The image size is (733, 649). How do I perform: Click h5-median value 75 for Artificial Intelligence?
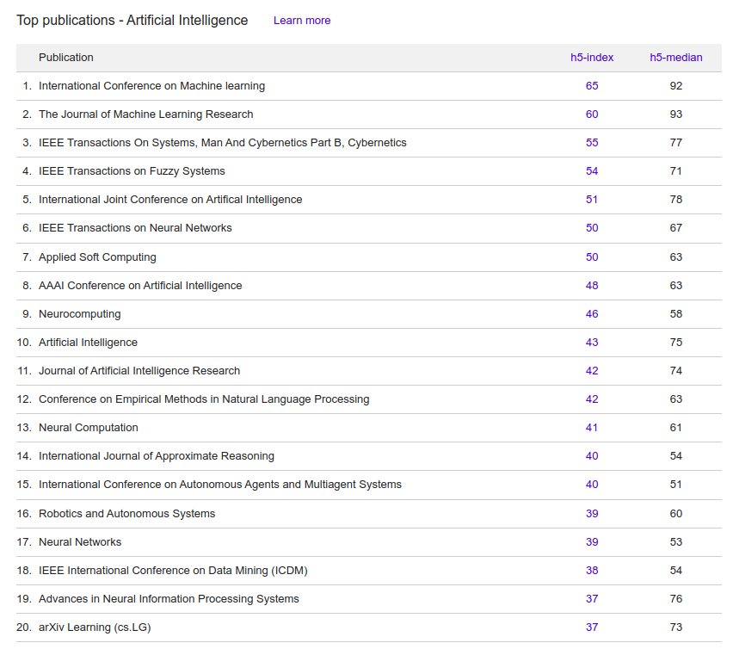point(676,343)
